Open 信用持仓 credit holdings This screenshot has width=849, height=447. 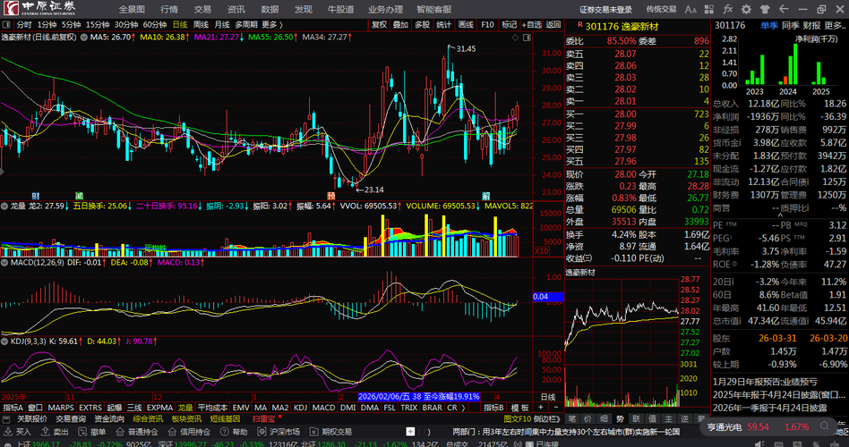[x=189, y=432]
